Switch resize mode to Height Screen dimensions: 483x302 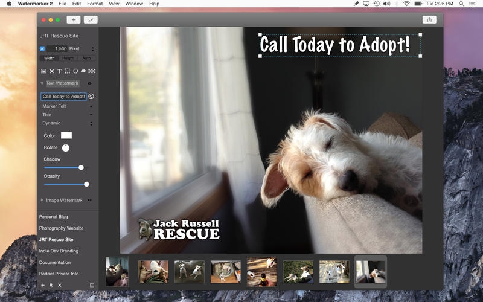[68, 58]
